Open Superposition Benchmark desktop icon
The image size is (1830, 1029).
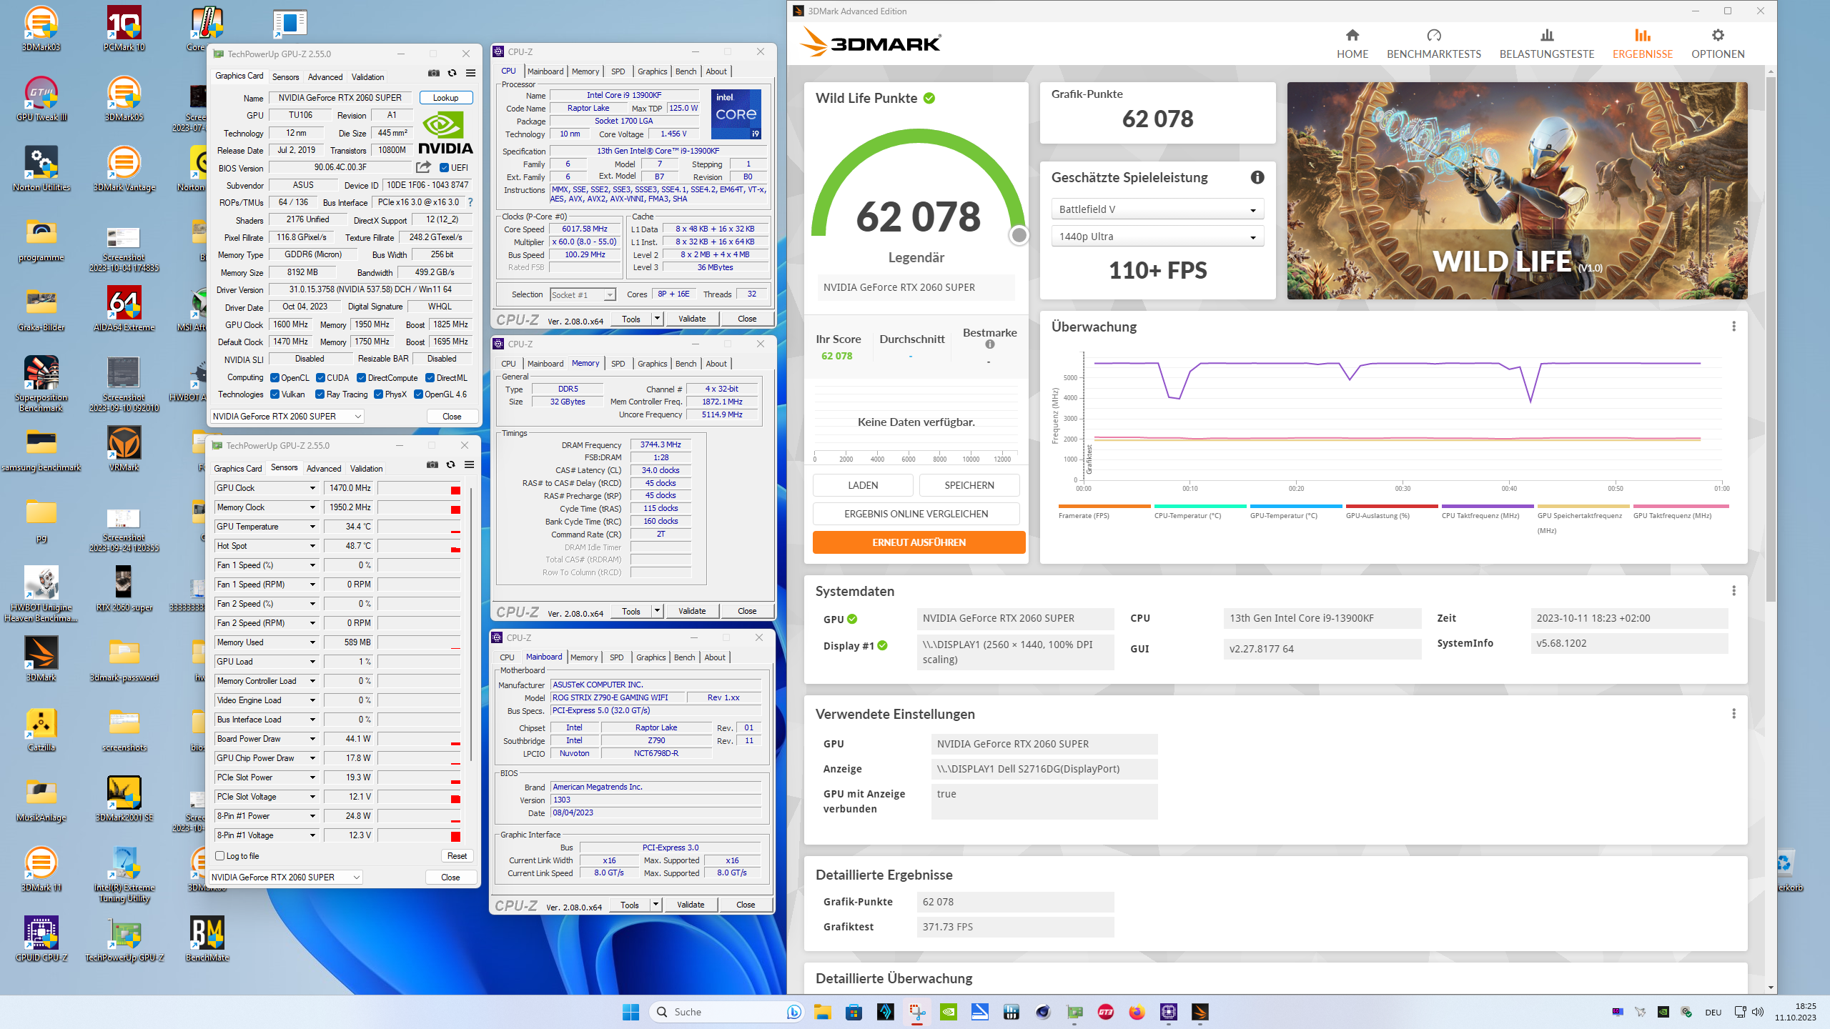tap(41, 384)
